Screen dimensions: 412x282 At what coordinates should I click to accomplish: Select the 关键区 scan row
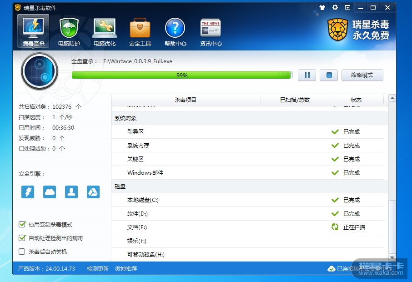point(247,159)
